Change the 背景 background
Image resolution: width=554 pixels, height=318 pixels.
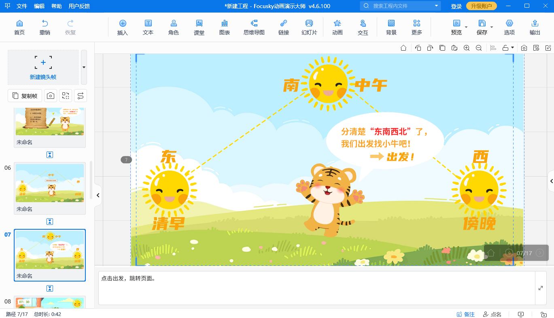point(391,27)
